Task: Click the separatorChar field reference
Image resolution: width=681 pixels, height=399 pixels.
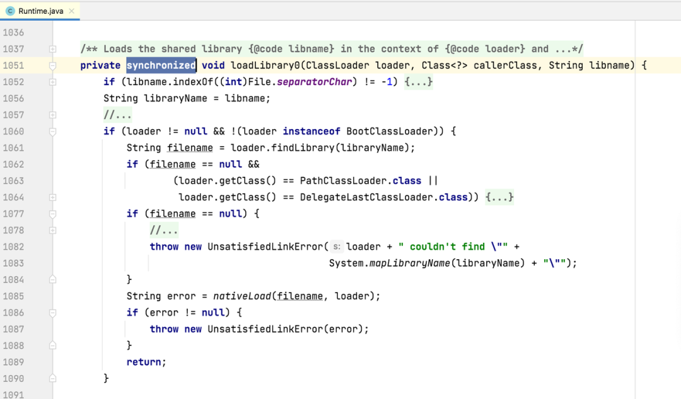Action: click(x=315, y=82)
